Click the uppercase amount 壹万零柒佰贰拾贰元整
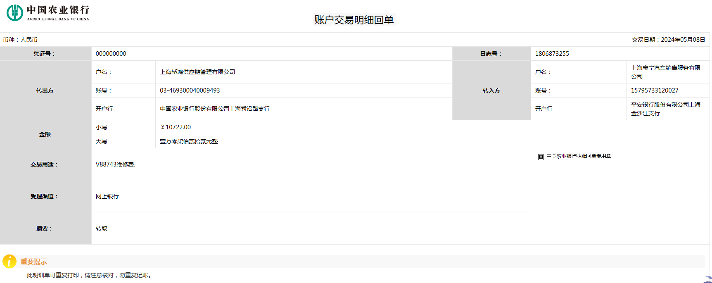This screenshot has height=283, width=712. [x=189, y=141]
